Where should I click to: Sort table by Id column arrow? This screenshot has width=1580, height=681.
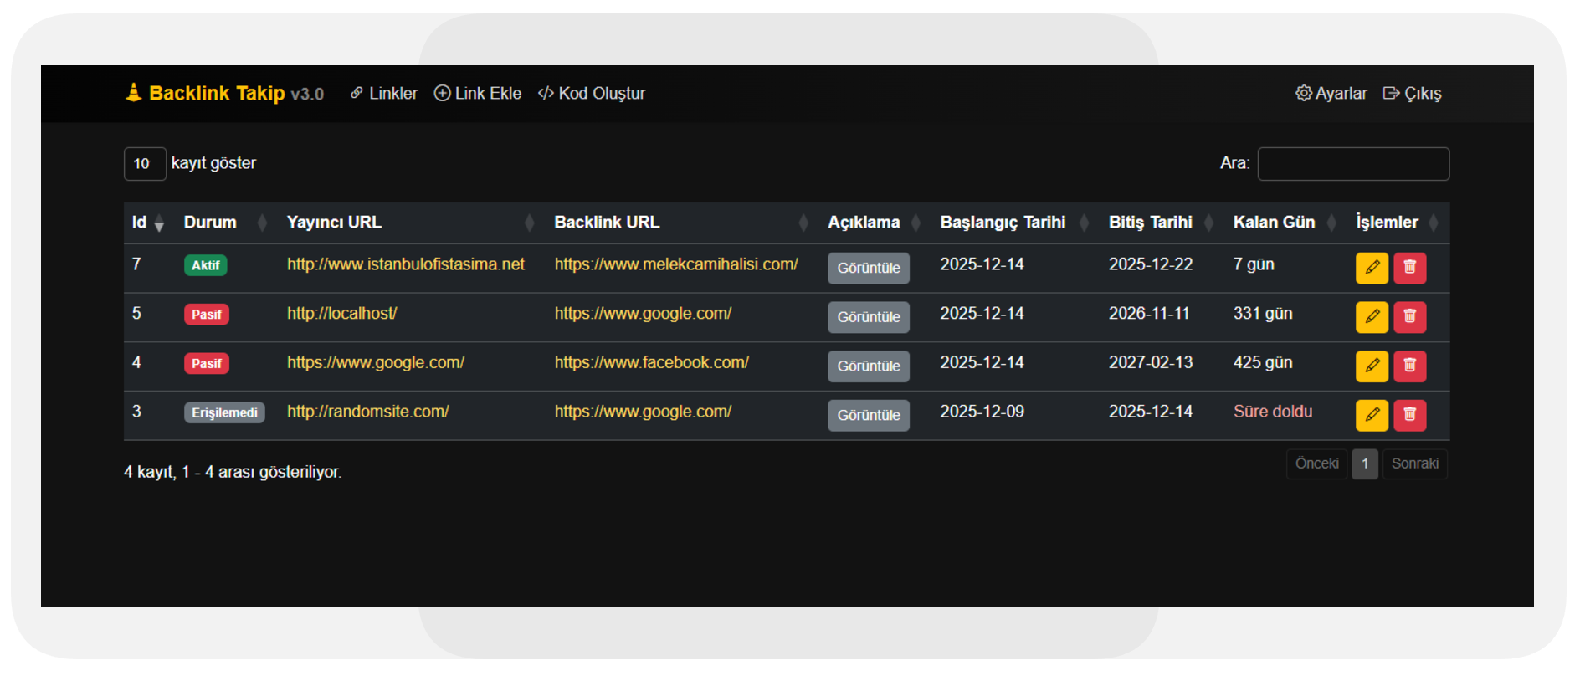pyautogui.click(x=159, y=223)
